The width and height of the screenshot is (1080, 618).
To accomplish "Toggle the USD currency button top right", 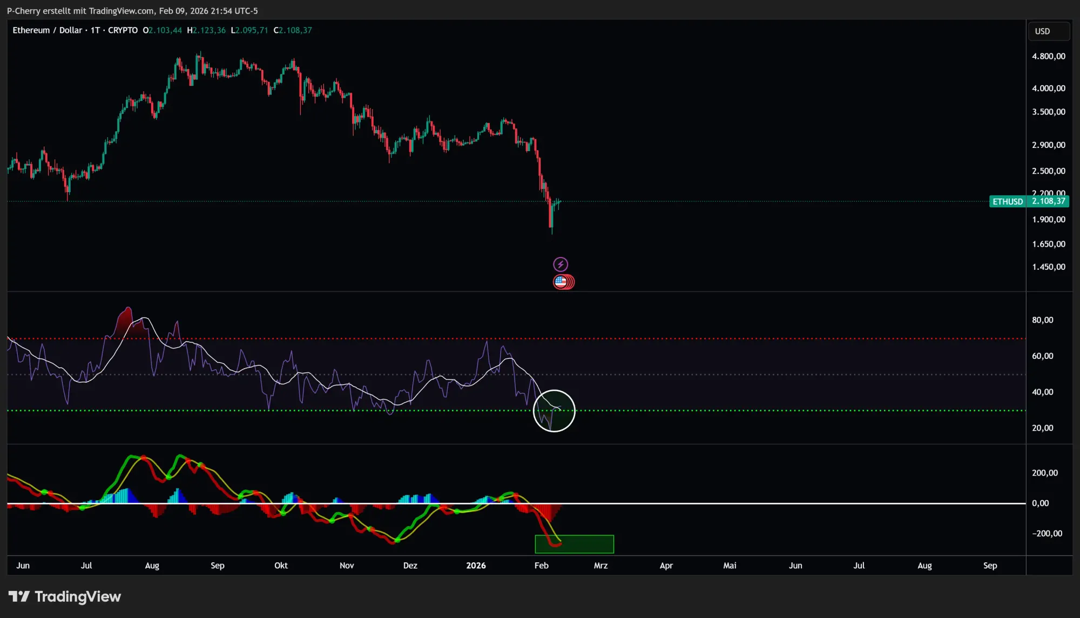I will (1048, 31).
